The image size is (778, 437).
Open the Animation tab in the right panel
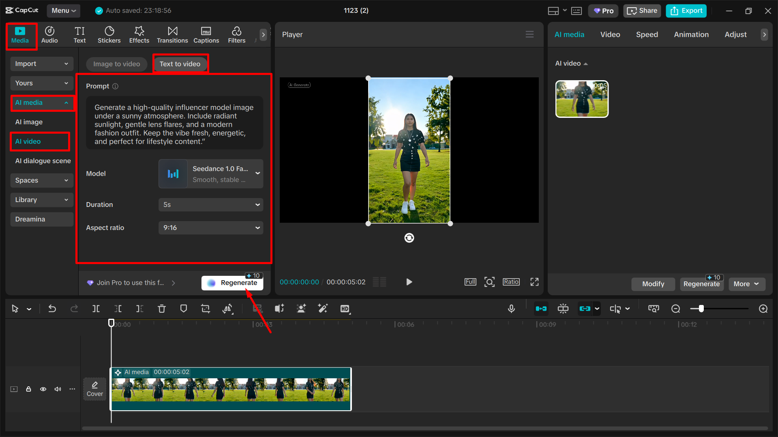(x=691, y=34)
